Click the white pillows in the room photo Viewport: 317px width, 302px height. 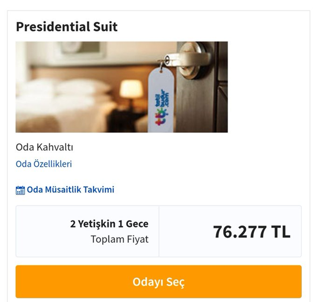point(79,88)
